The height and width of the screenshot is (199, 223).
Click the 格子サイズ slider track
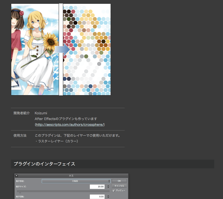coord(63,191)
